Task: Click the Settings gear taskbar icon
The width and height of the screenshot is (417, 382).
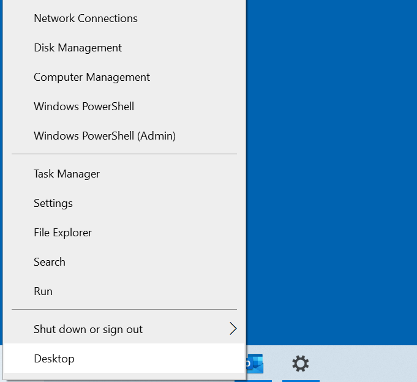Action: pos(300,364)
